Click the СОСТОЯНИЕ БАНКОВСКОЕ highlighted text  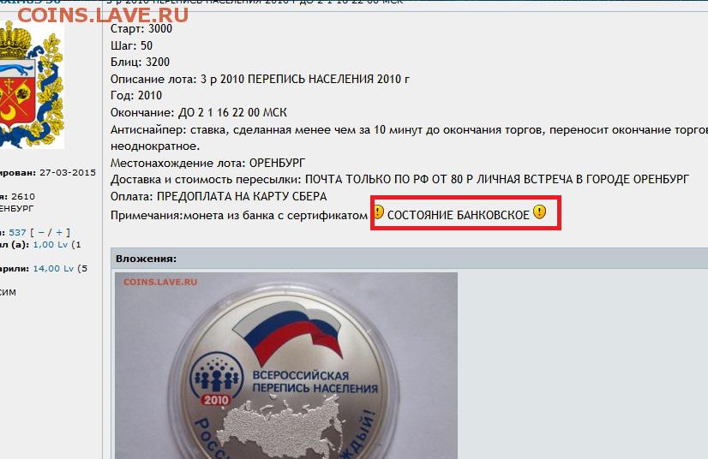459,215
